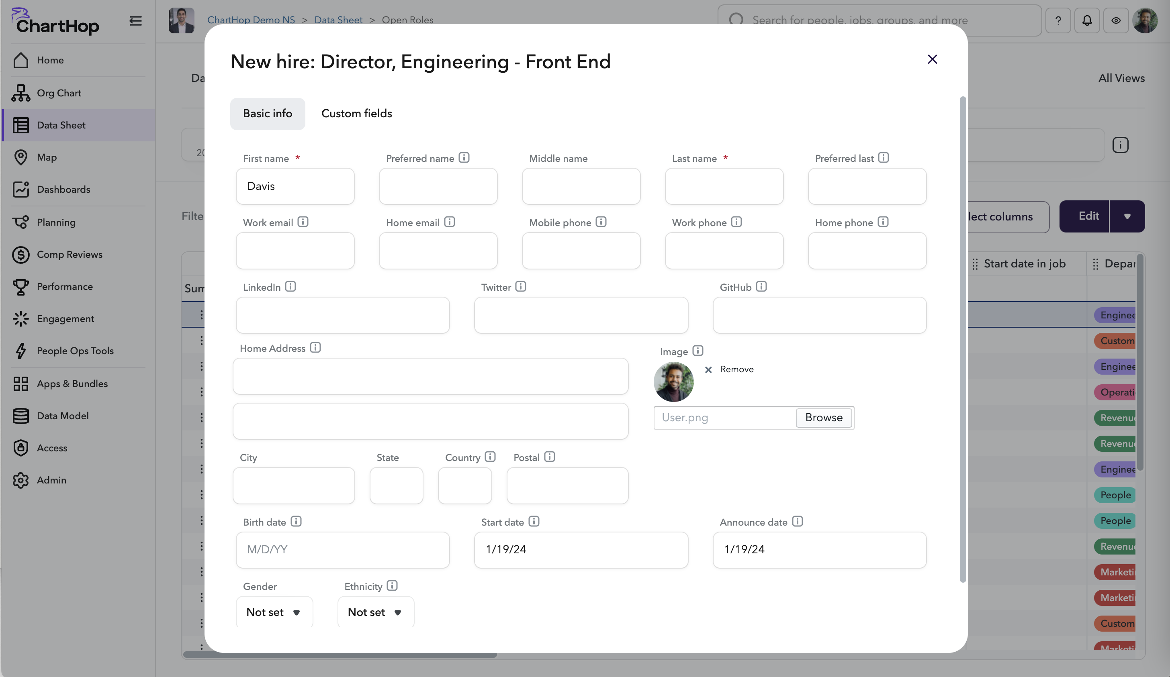Open the Data Model panel icon
Image resolution: width=1170 pixels, height=677 pixels.
click(x=20, y=415)
